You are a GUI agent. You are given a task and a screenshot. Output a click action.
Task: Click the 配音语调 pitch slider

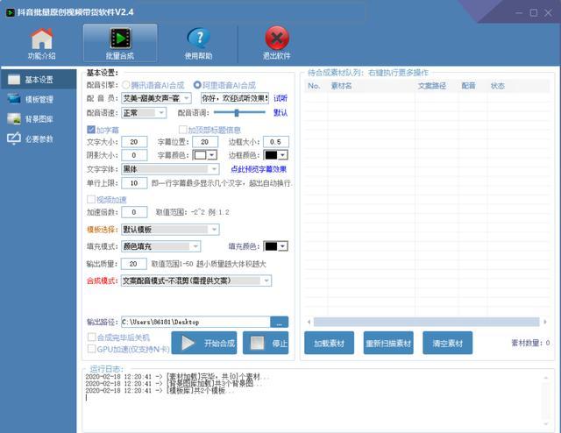pos(239,113)
